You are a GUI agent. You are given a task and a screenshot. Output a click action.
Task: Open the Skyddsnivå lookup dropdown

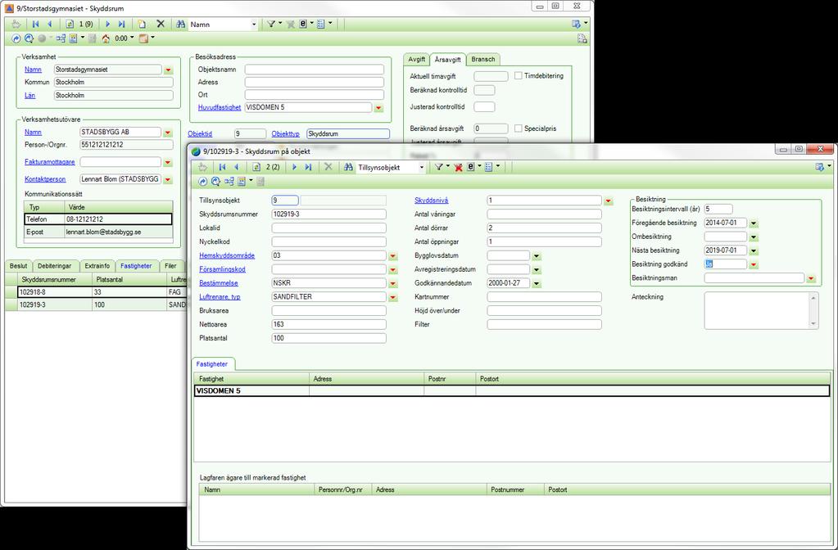608,201
